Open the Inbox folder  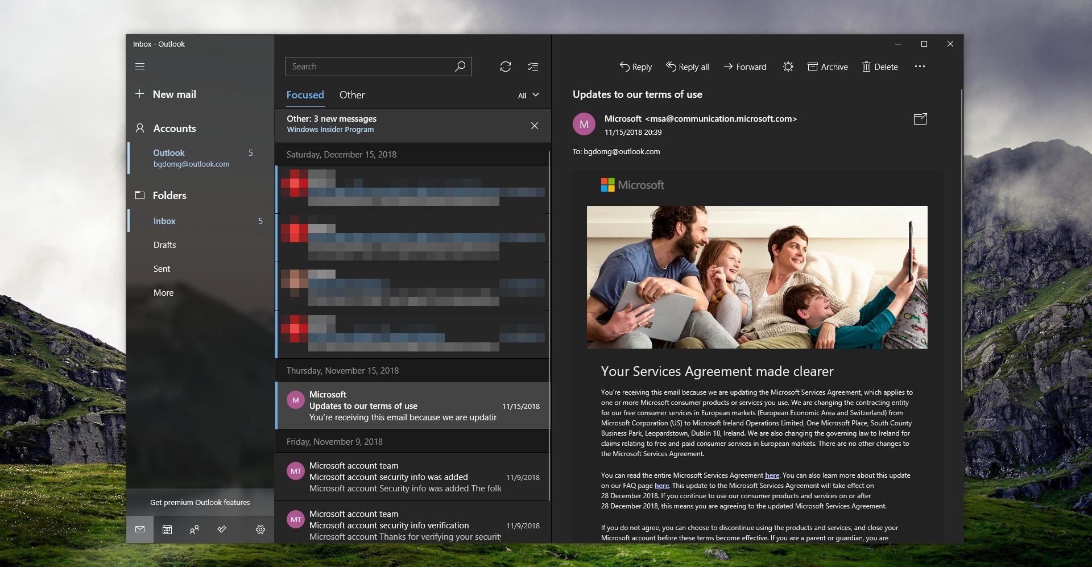201,221
